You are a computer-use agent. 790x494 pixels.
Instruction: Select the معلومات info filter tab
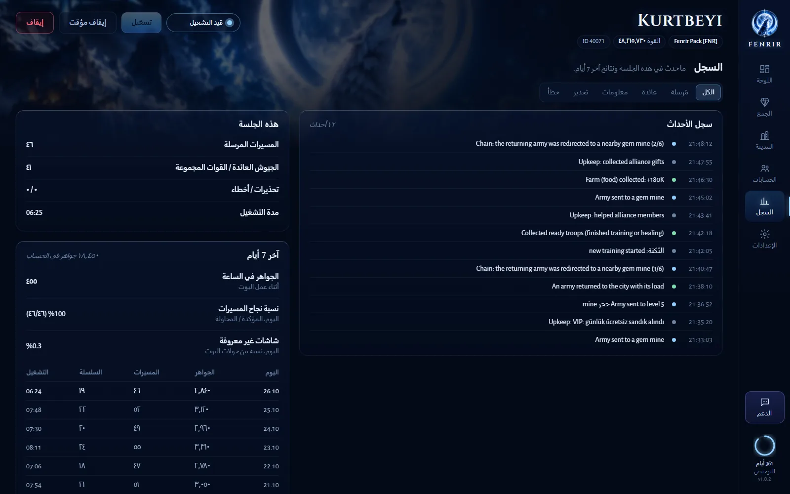(x=615, y=92)
